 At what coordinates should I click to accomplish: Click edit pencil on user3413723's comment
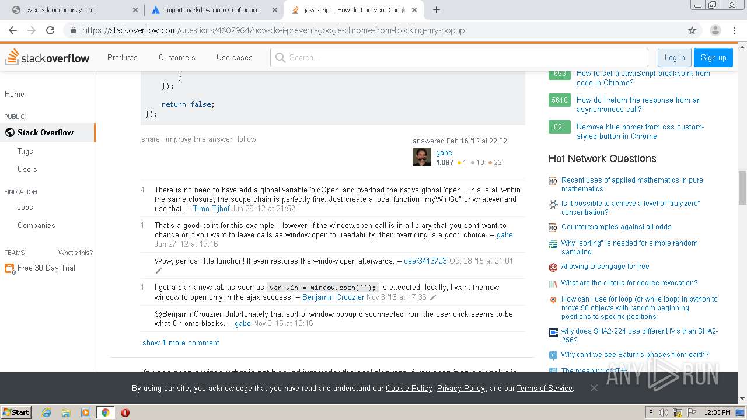158,271
